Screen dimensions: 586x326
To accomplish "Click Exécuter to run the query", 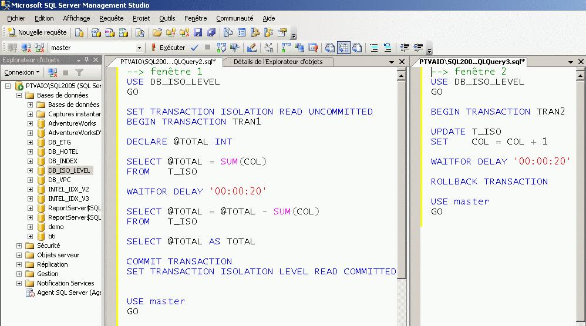I will [168, 48].
